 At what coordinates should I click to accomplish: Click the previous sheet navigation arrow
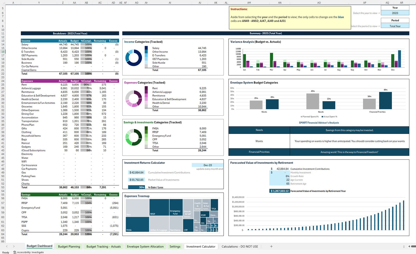(x=7, y=246)
